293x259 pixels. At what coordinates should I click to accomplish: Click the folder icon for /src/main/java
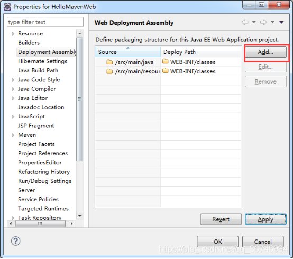pos(109,62)
